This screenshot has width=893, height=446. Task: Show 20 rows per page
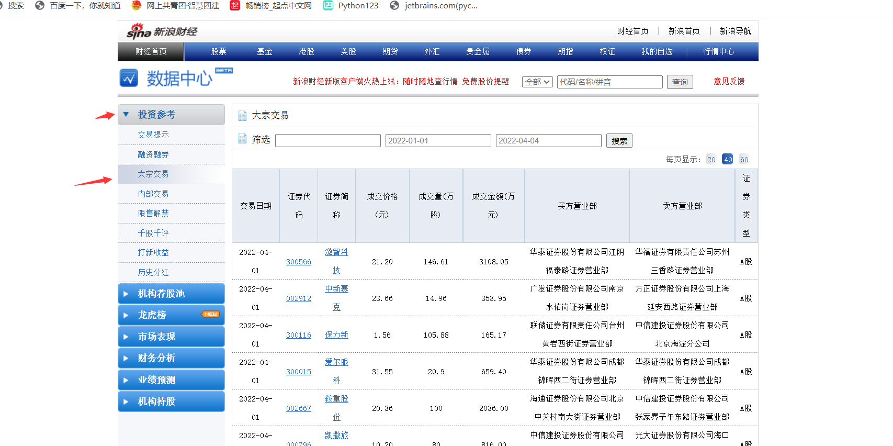coord(711,160)
